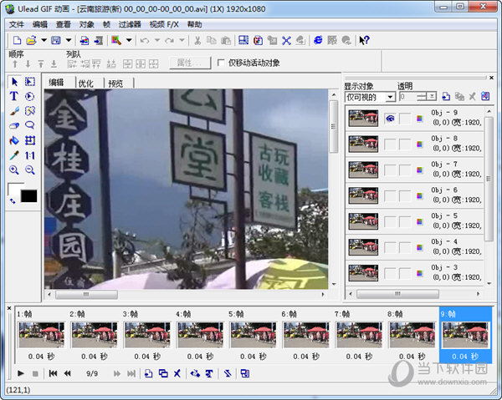This screenshot has height=400, width=502.
Task: Switch to the 预览 tab
Action: pyautogui.click(x=115, y=84)
